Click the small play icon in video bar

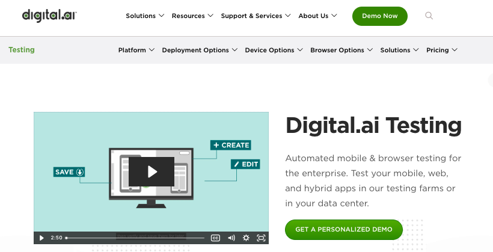click(x=41, y=238)
